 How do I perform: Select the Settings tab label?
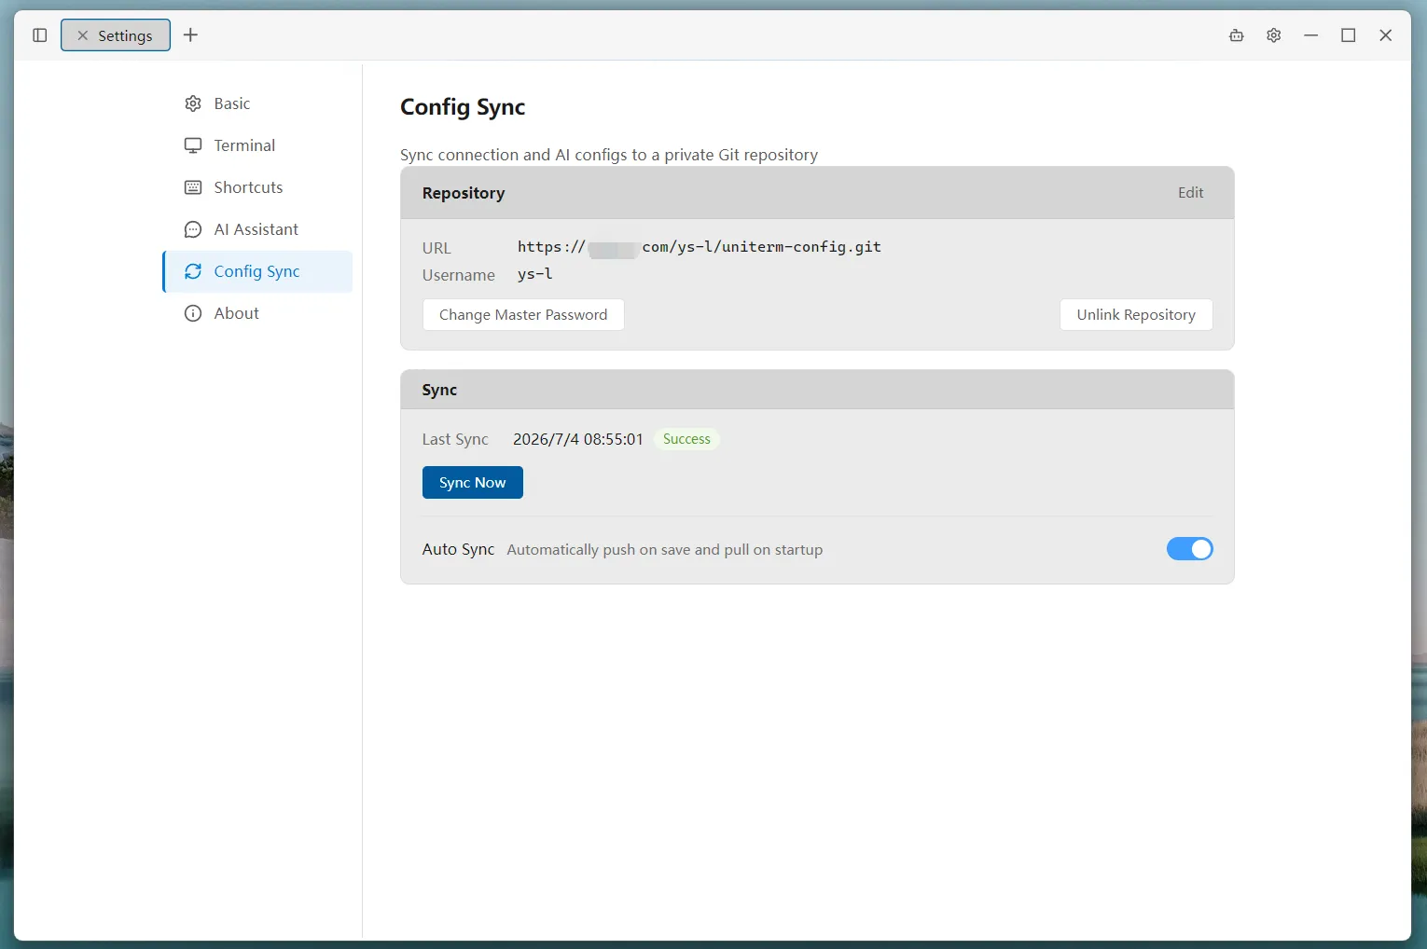tap(125, 35)
